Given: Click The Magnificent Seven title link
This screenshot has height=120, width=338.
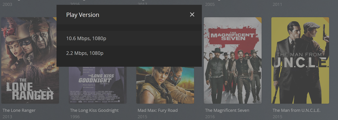Looking at the screenshot, I should pos(227,110).
